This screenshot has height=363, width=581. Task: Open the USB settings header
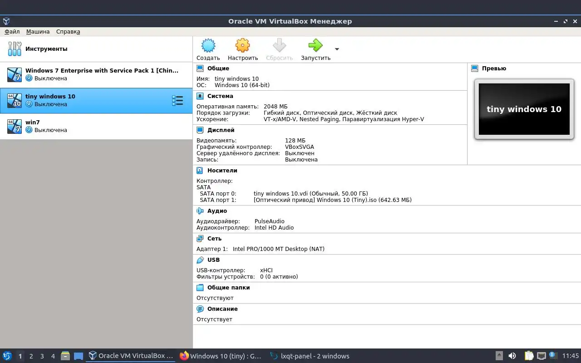click(x=213, y=260)
